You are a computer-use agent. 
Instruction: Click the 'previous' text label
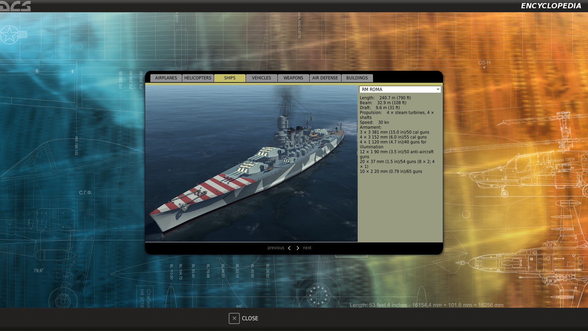276,248
